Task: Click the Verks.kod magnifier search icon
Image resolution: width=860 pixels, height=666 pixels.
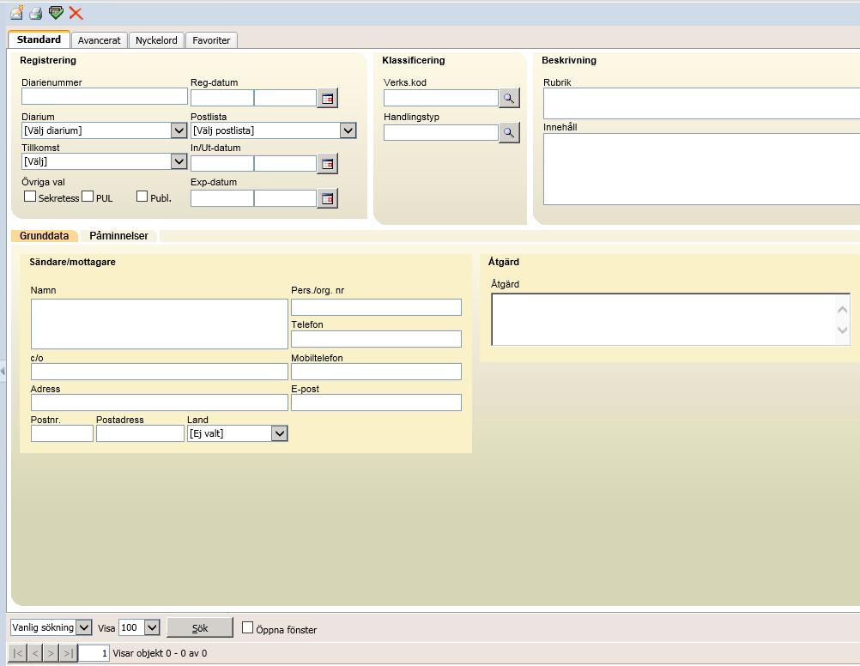Action: (509, 98)
